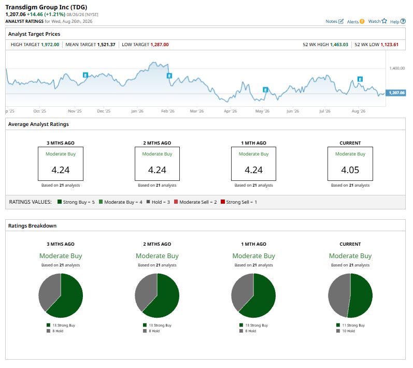This screenshot has width=413, height=368.
Task: Click the 2 MTHS AGO pie chart
Action: coord(157,295)
